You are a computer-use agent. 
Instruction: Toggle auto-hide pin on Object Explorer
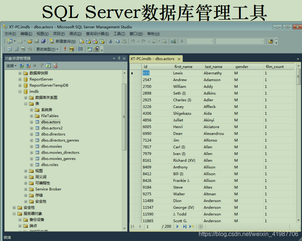[x=119, y=58]
